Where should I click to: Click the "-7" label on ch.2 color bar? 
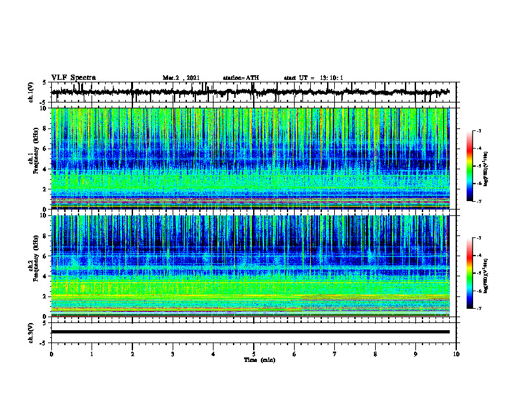(x=478, y=309)
